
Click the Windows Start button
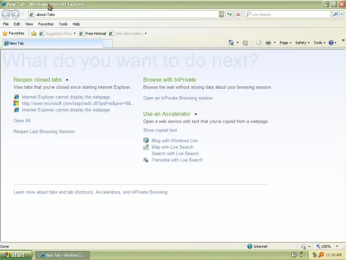click(x=16, y=255)
